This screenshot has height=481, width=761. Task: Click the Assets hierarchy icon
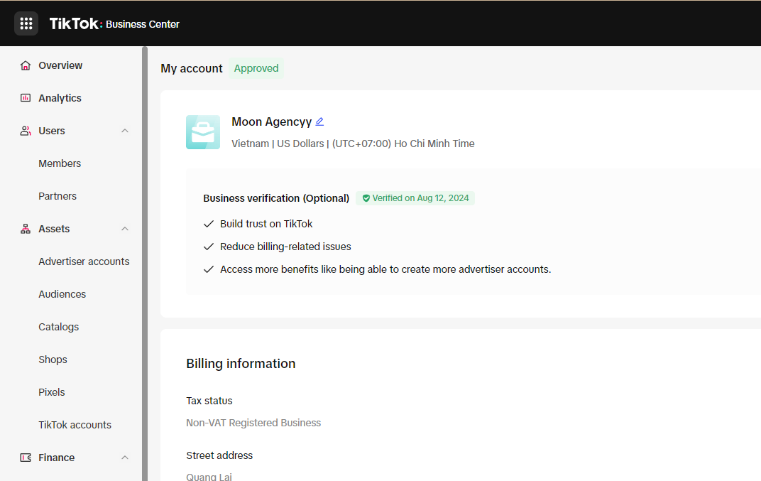(26, 229)
